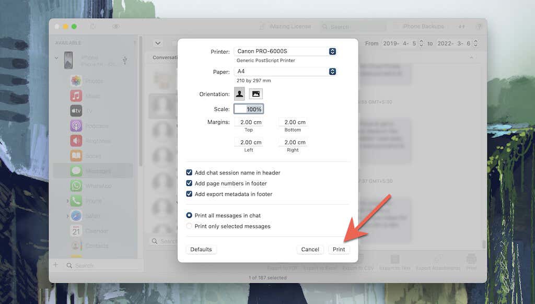Click the to date stepper arrows
The width and height of the screenshot is (535, 304).
[475, 43]
